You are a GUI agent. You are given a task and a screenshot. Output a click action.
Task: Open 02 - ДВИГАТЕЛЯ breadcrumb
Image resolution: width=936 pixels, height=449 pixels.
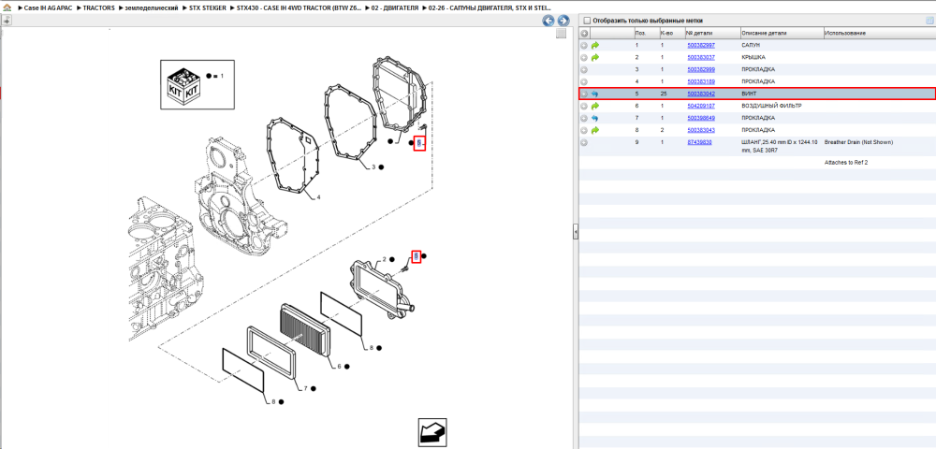[x=393, y=9]
